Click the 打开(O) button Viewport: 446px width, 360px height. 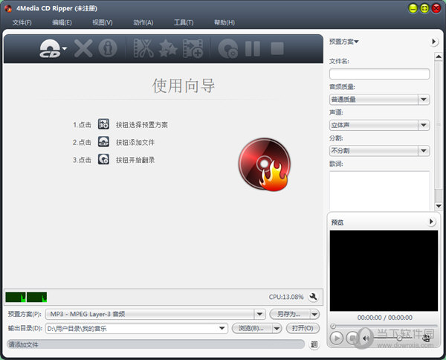tap(303, 329)
